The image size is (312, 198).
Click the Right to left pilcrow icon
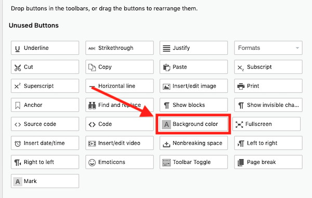[18, 162]
